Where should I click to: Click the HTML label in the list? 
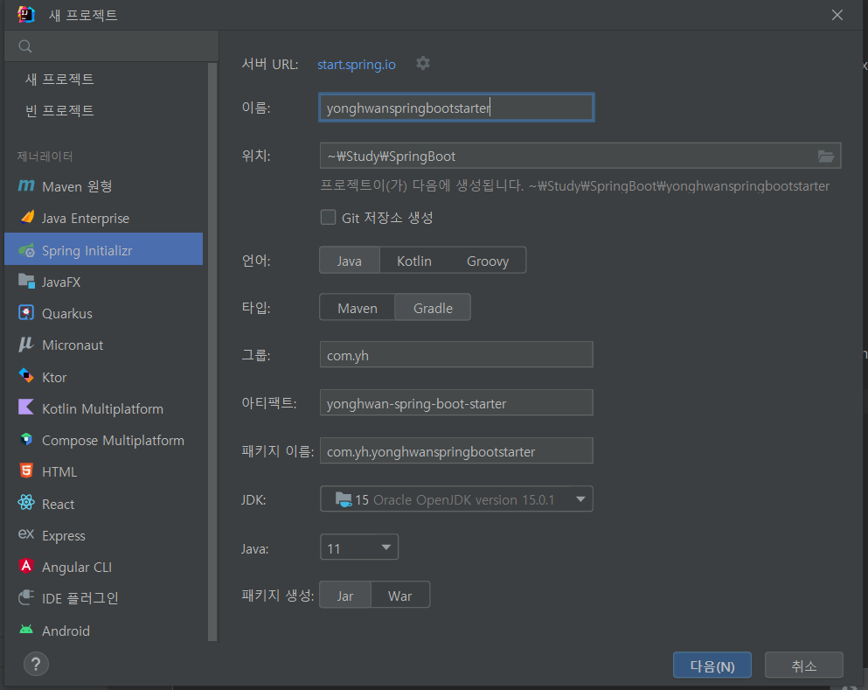click(59, 472)
